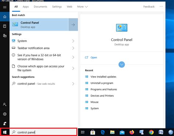The image size is (174, 136).
Task: Switch to the All tab
Action: (16, 7)
